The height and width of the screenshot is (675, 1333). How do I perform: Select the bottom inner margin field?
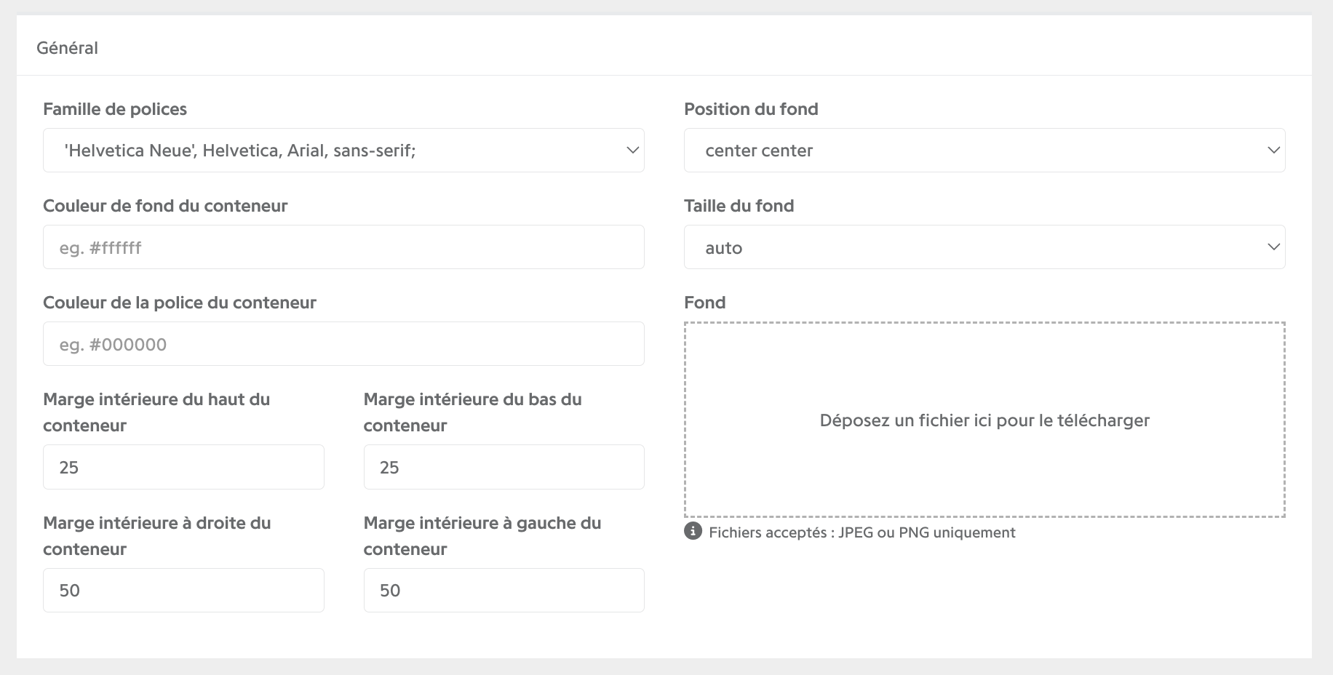(x=504, y=467)
